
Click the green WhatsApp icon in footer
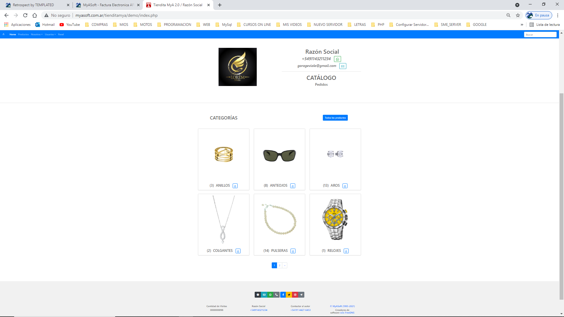pos(270,295)
